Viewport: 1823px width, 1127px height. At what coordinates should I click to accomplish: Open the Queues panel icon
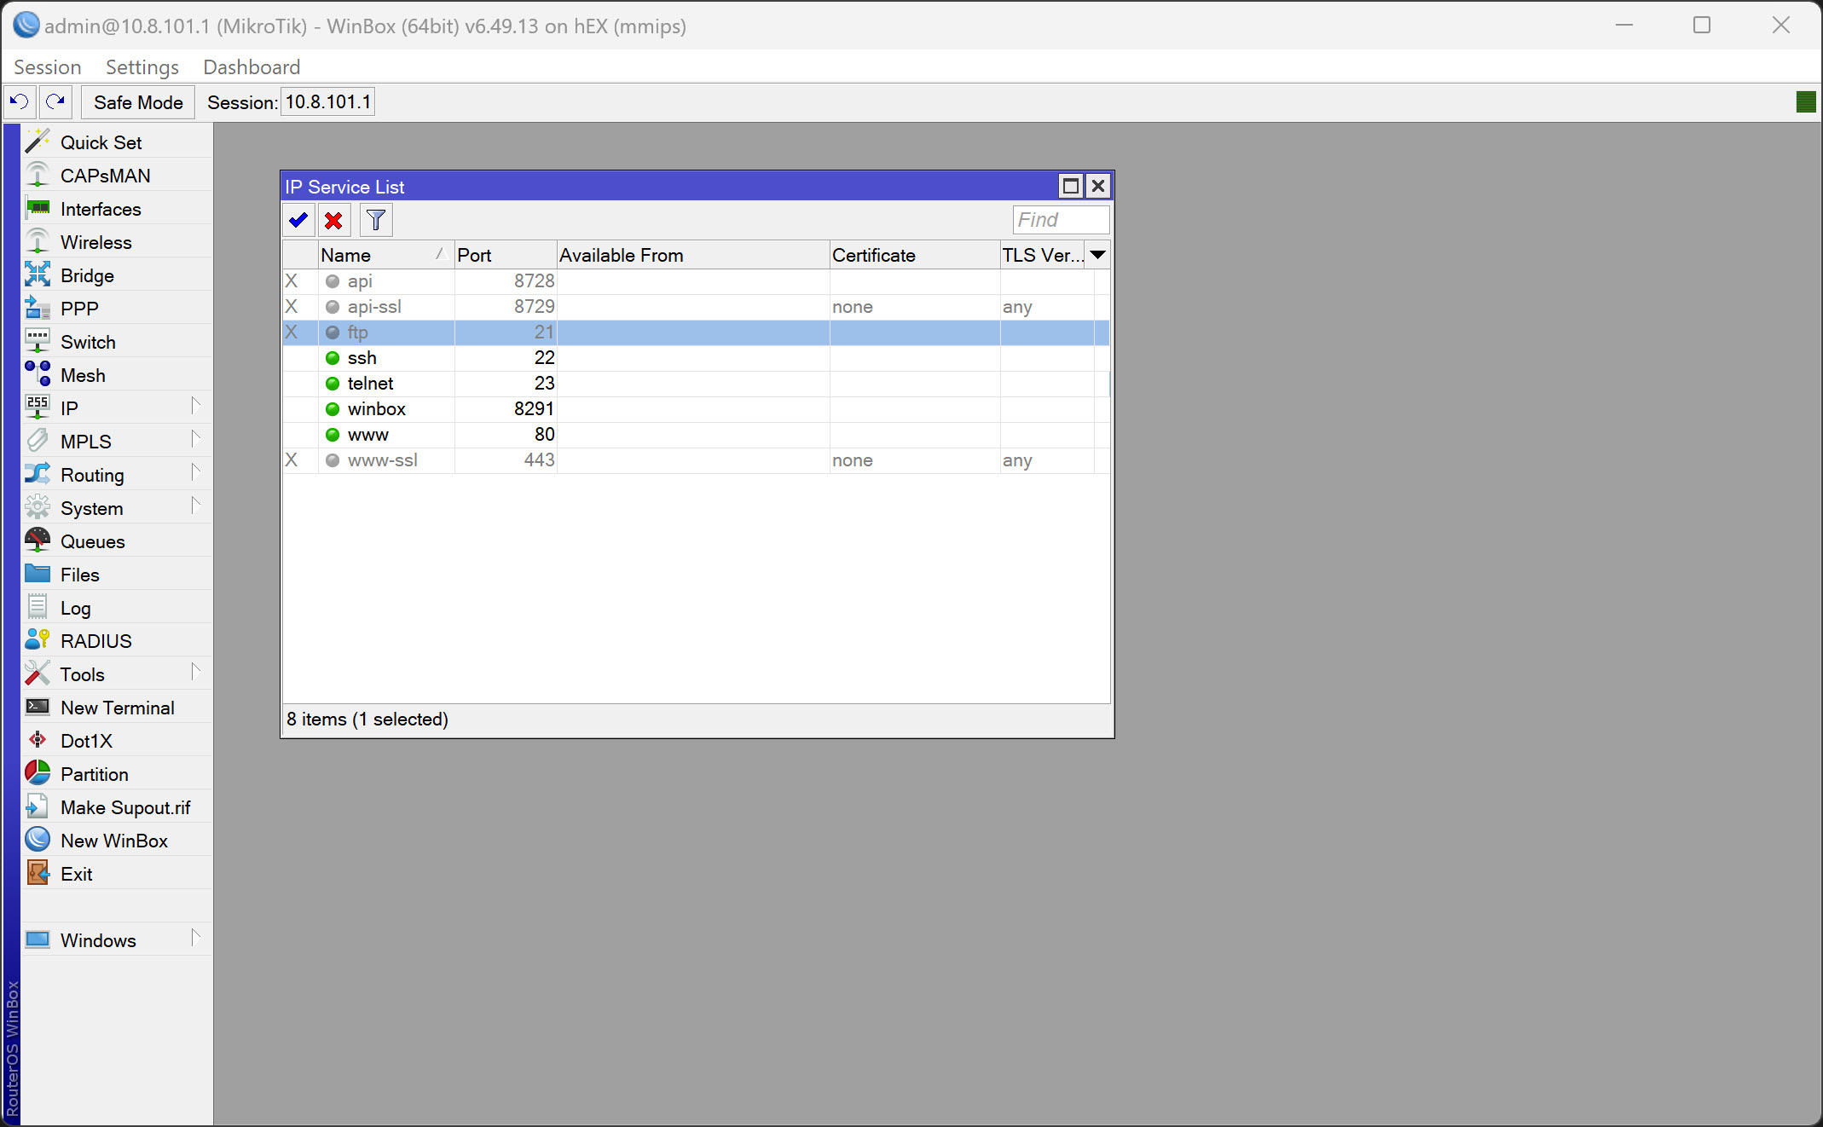pos(38,540)
